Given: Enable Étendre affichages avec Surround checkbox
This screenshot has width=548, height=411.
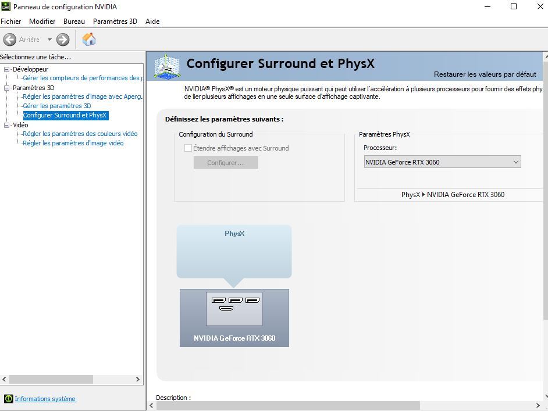Looking at the screenshot, I should click(x=188, y=148).
